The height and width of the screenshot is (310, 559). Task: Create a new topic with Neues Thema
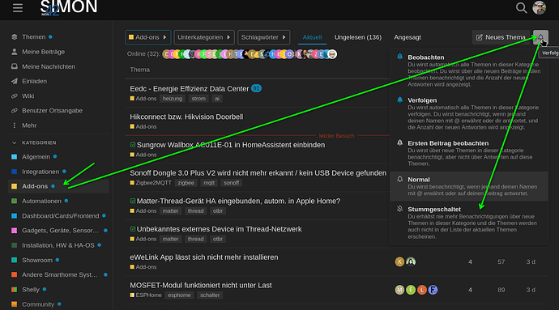(x=501, y=37)
